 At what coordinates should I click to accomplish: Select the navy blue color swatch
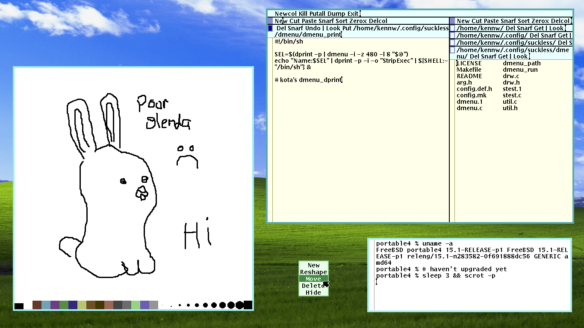(73, 305)
